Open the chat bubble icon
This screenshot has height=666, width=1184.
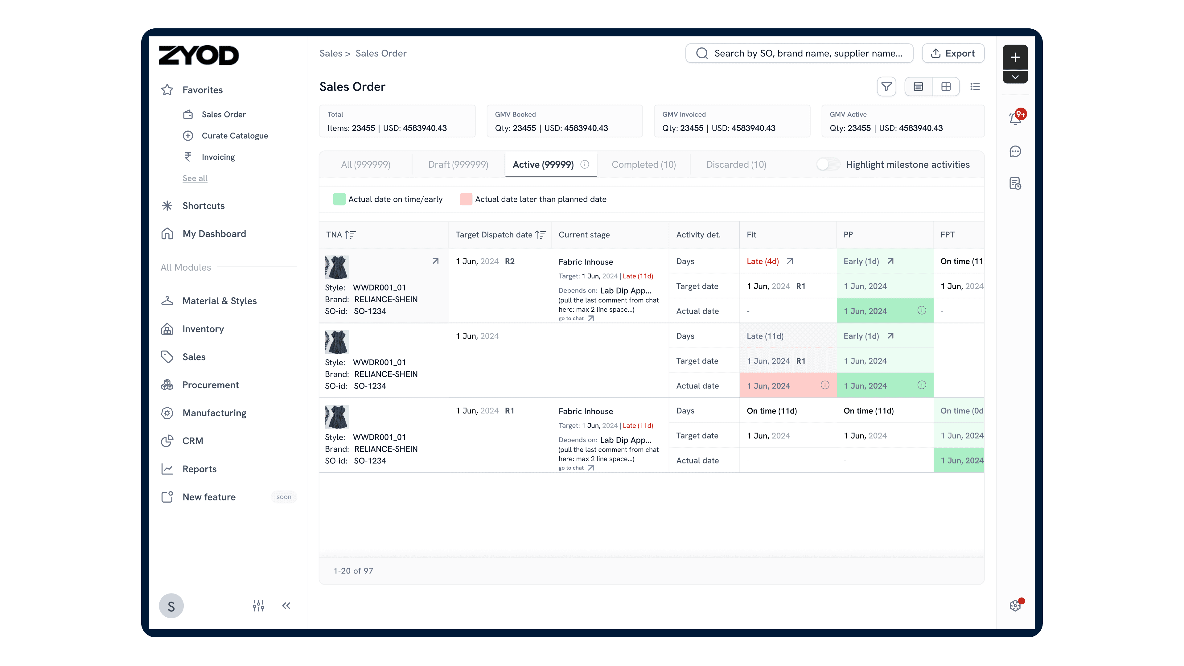(1015, 151)
